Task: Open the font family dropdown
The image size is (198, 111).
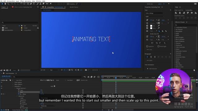Action: (155, 13)
